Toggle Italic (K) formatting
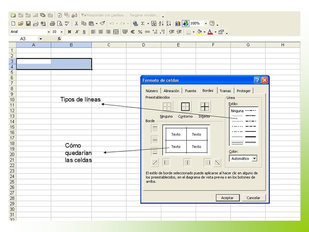The width and height of the screenshot is (309, 232). click(77, 32)
